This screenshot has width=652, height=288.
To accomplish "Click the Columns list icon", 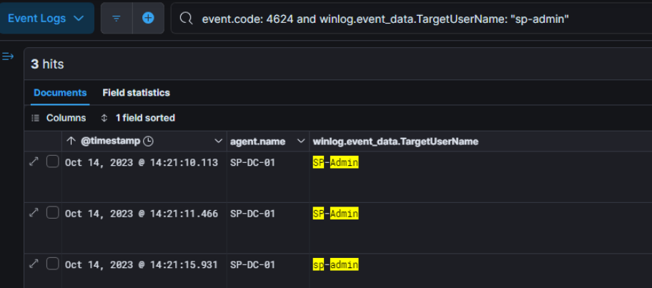I will [36, 118].
